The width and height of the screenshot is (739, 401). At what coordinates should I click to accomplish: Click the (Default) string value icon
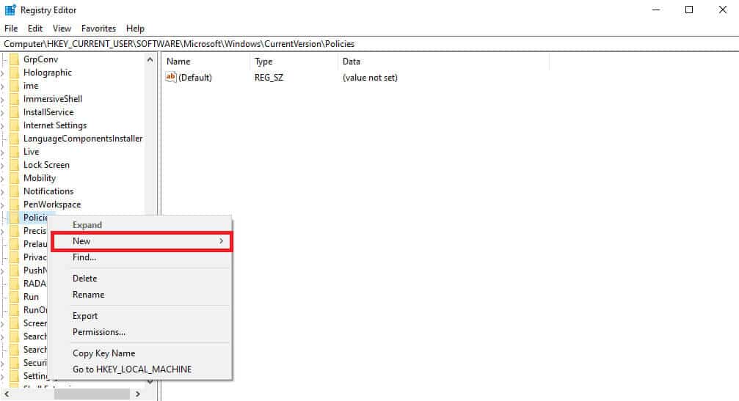click(x=170, y=77)
